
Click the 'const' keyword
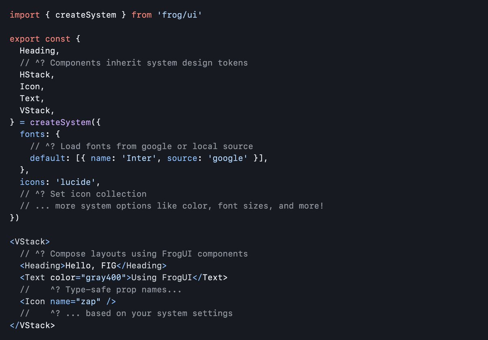(57, 39)
